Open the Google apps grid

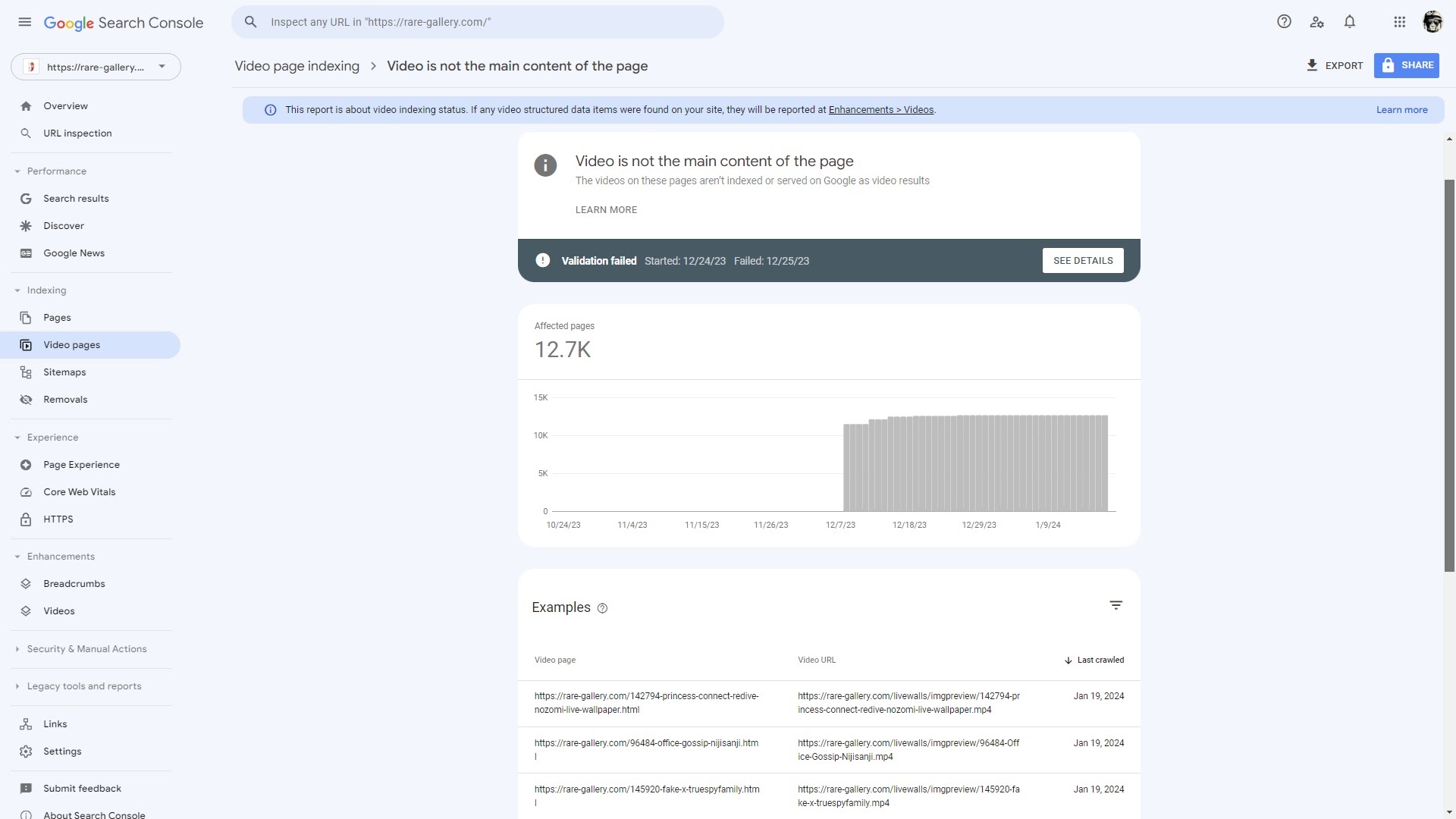1400,22
